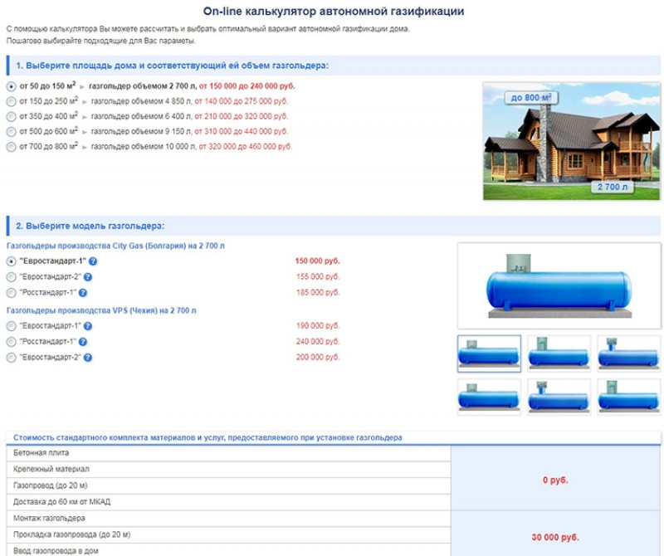Image resolution: width=664 pixels, height=556 pixels.
Task: Select City Gas "Евростандарт-2" for 155 000 руб.
Action: tap(11, 277)
